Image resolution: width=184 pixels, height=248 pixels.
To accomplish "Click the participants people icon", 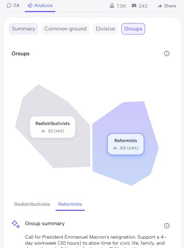I will (x=134, y=6).
